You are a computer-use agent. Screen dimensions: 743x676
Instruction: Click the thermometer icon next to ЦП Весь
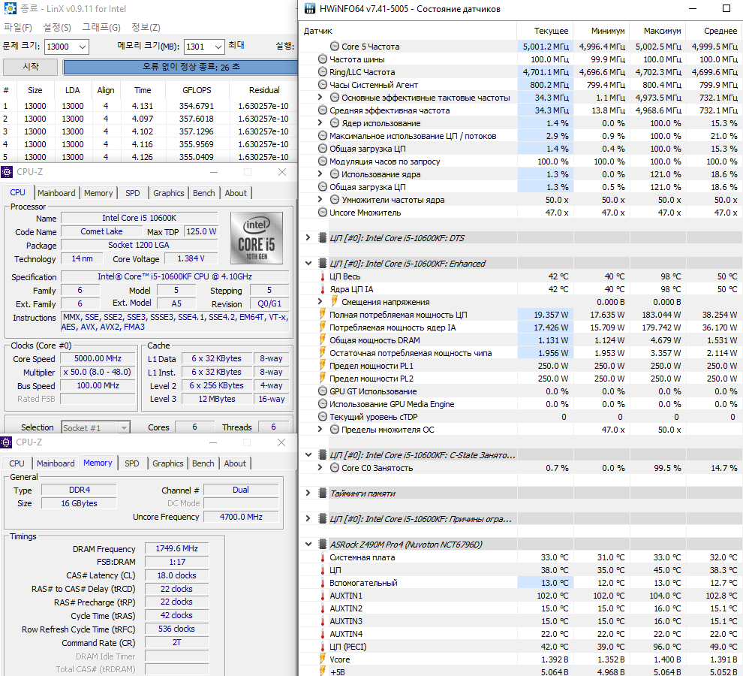(323, 276)
